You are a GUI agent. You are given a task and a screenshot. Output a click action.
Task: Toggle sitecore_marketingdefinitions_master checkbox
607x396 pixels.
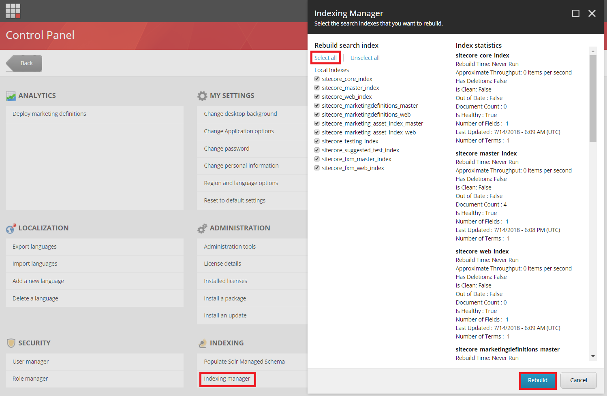[317, 106]
